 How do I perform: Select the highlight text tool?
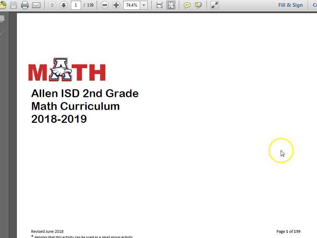199,5
